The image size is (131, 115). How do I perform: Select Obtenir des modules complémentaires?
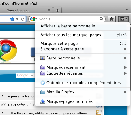pyautogui.click(x=82, y=83)
